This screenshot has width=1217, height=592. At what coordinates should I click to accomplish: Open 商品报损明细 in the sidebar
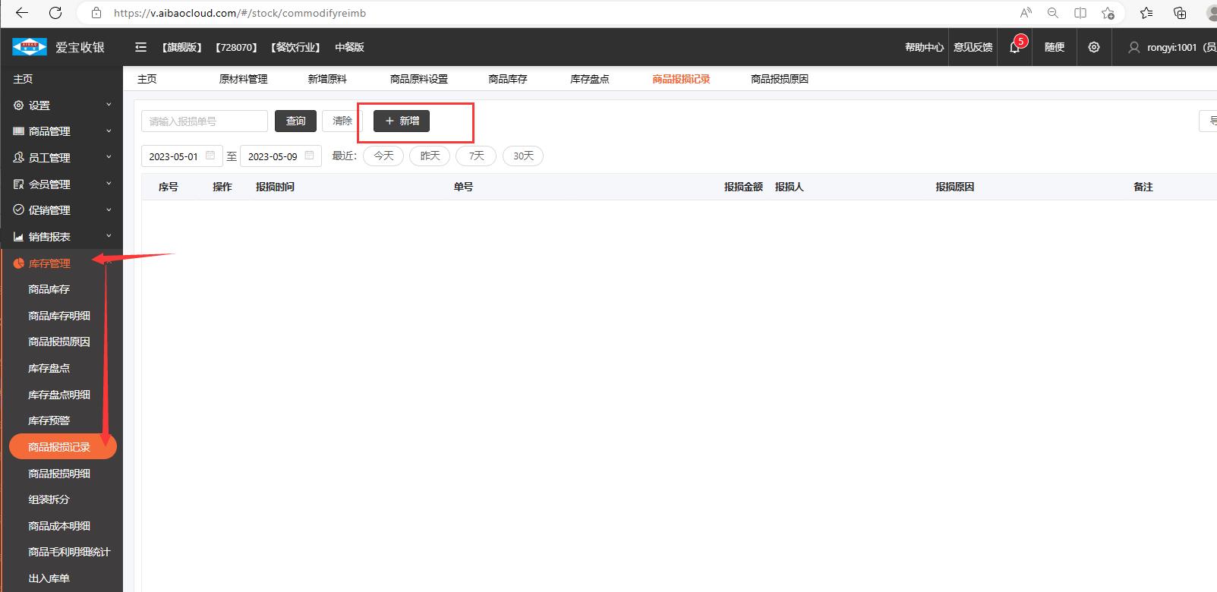coord(59,474)
